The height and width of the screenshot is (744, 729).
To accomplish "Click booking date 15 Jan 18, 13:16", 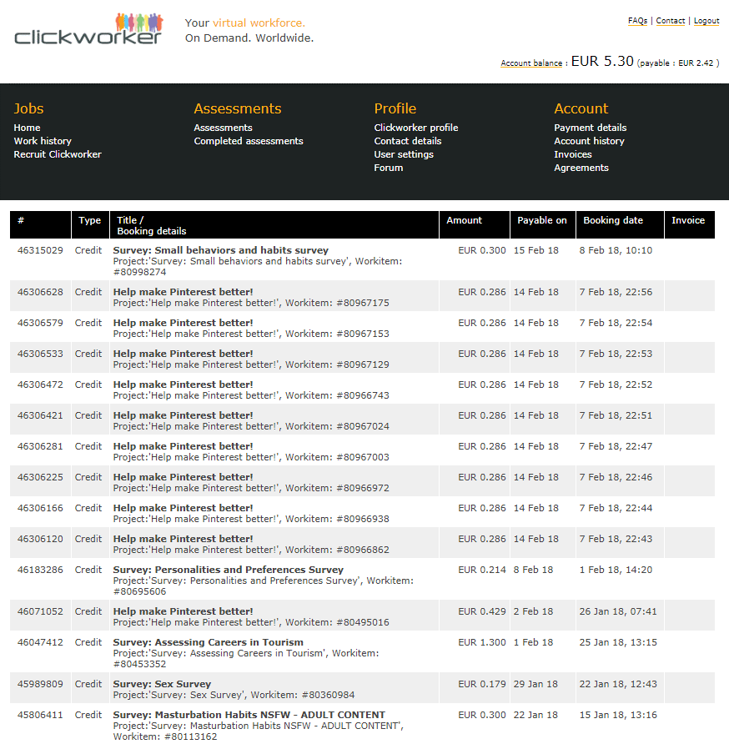I will [x=618, y=715].
